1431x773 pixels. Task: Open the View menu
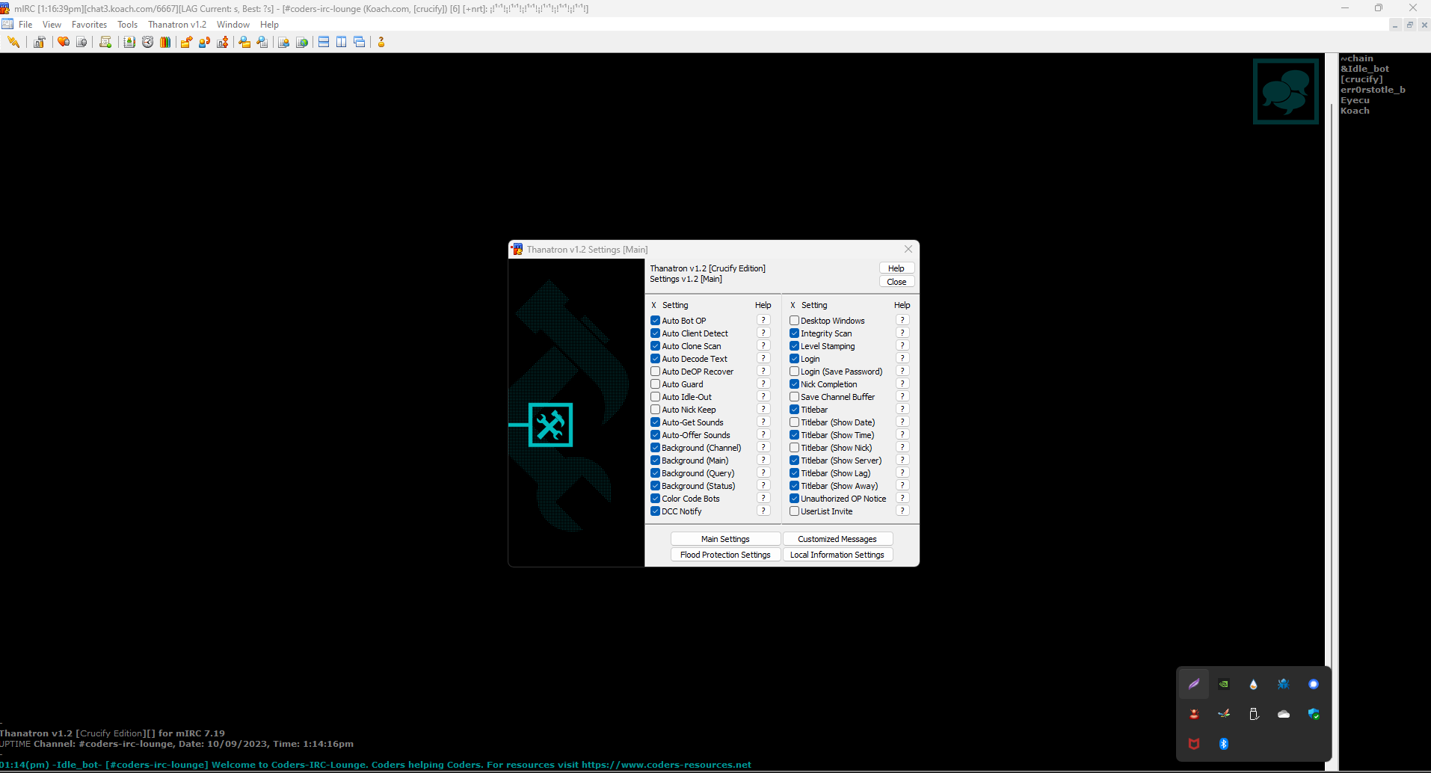click(52, 25)
